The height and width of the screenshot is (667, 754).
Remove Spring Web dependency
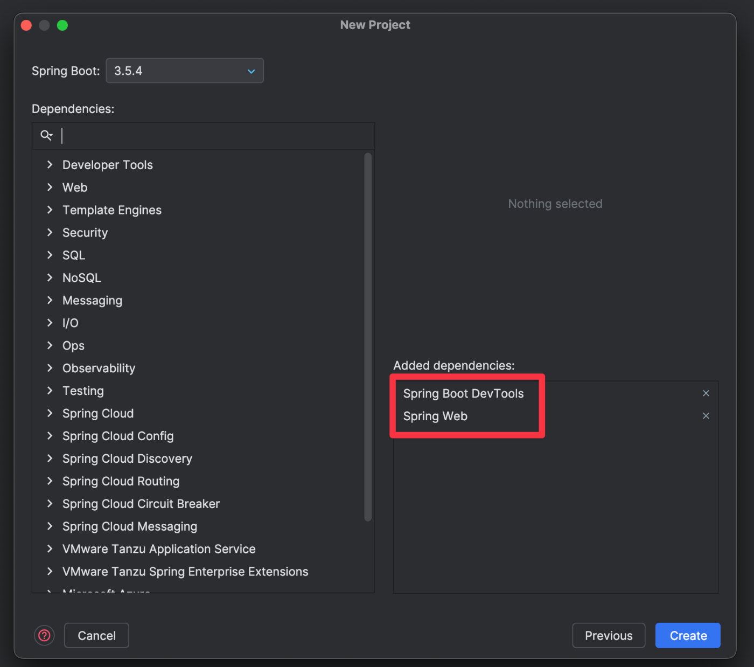point(706,416)
